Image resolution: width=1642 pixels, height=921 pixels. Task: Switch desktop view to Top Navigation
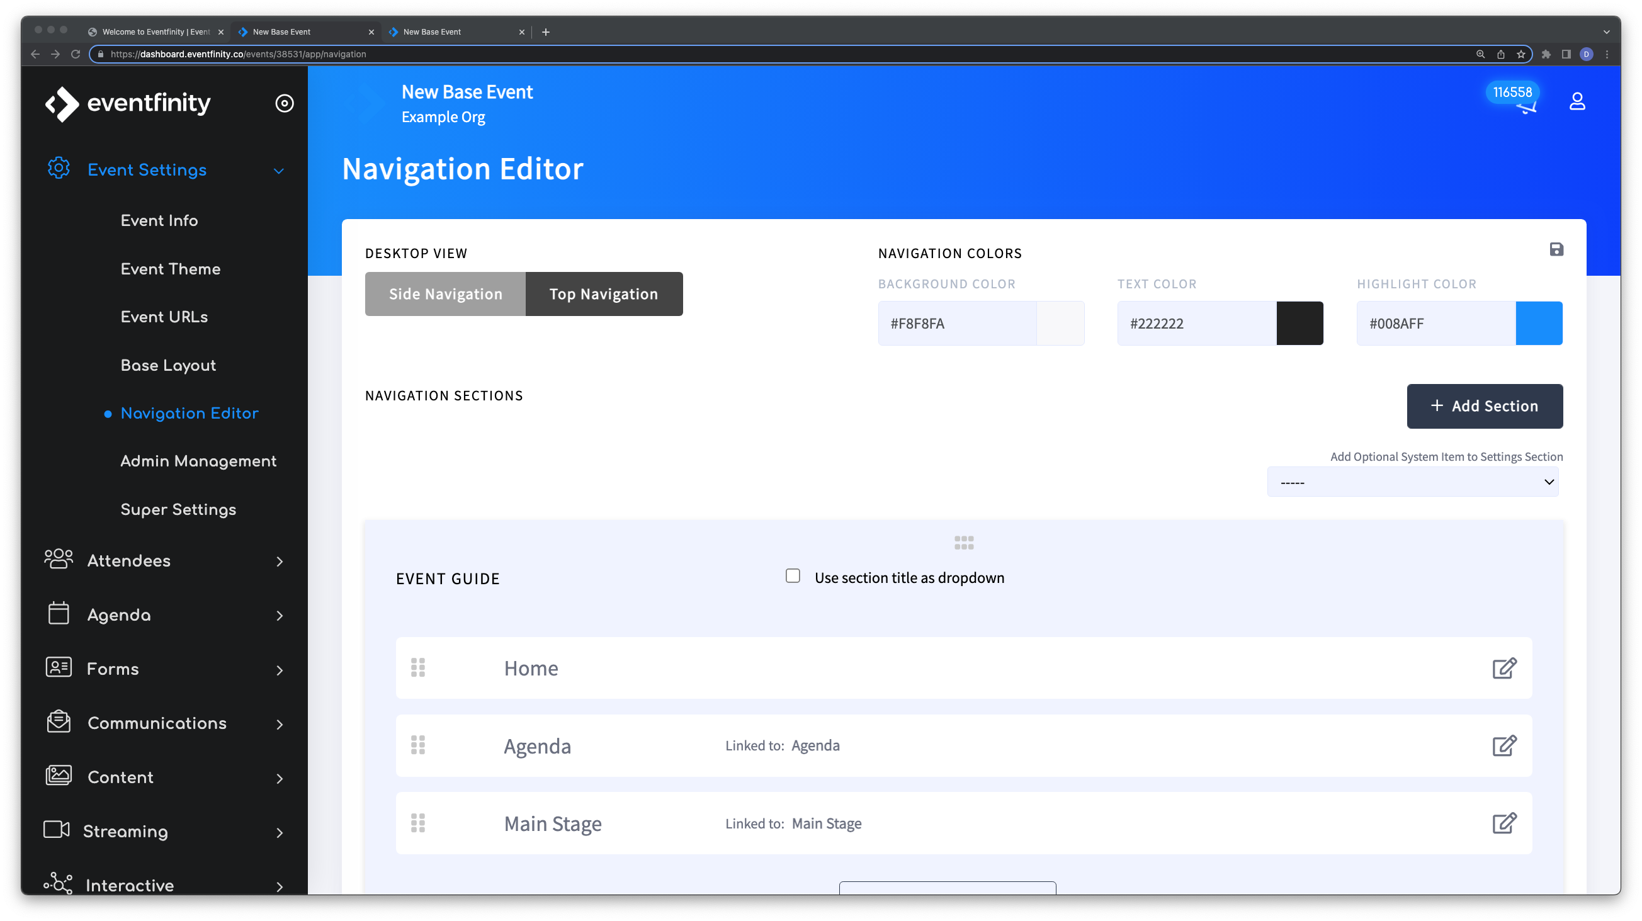[x=604, y=294]
